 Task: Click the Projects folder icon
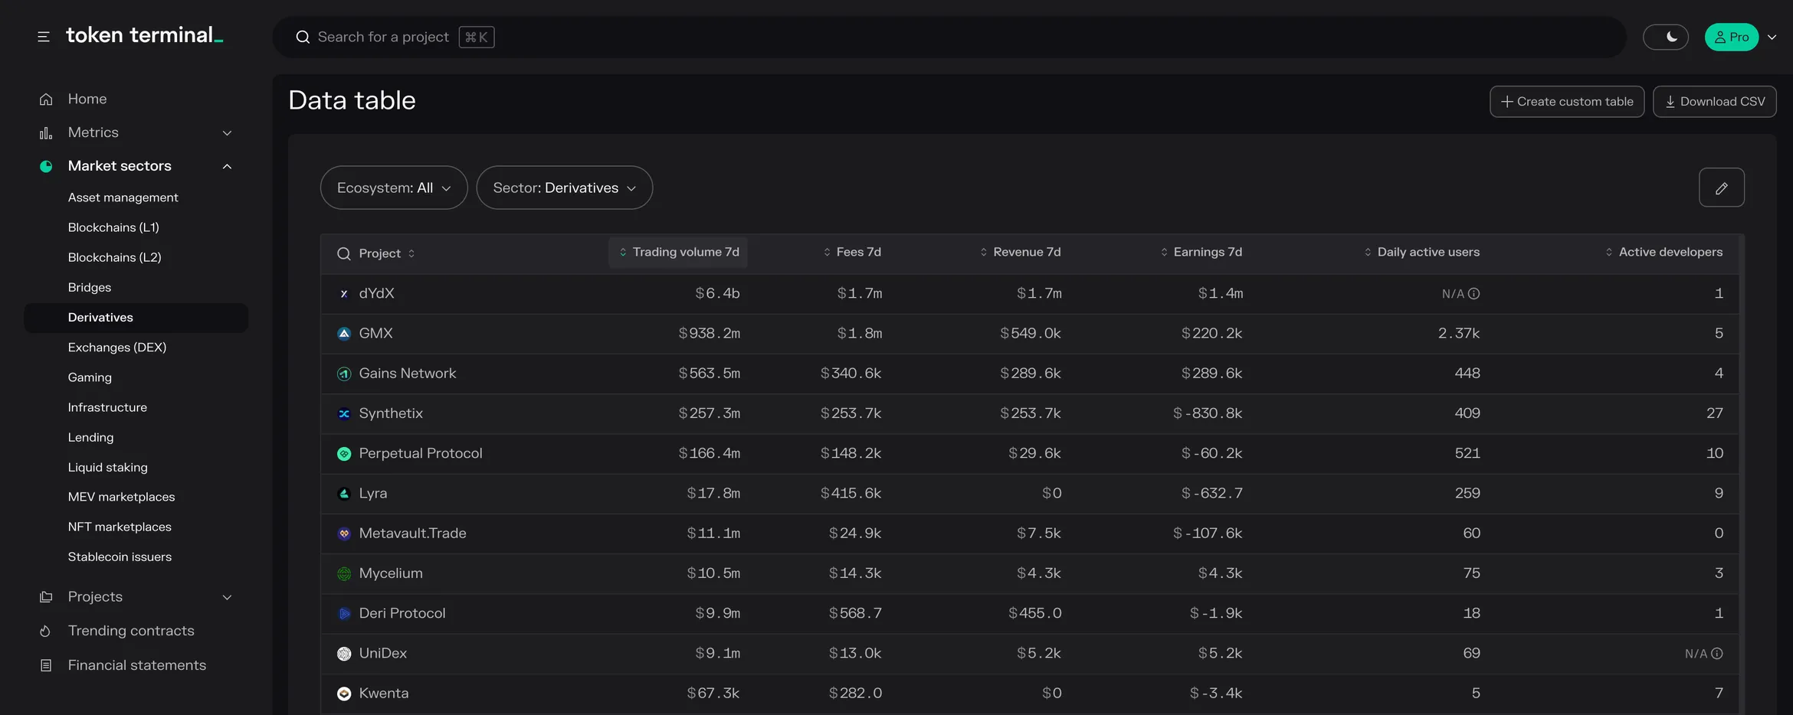point(46,597)
